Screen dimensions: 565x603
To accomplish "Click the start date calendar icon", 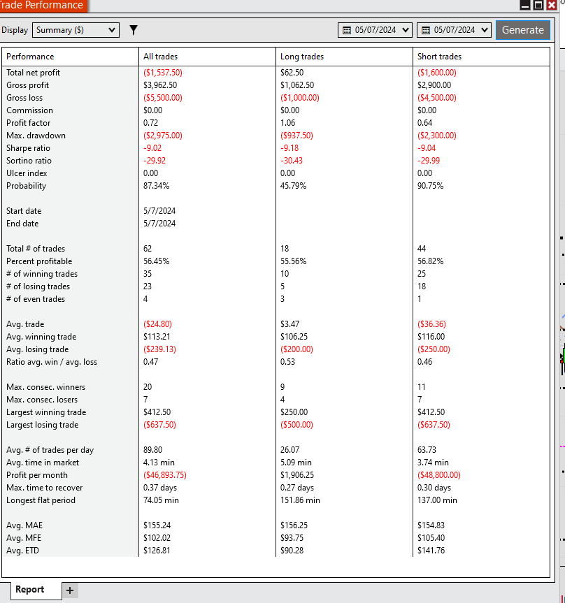I will (347, 30).
